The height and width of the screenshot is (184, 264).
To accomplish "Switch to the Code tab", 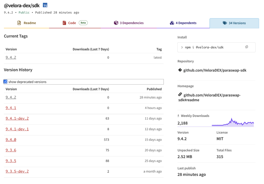I will (75, 23).
